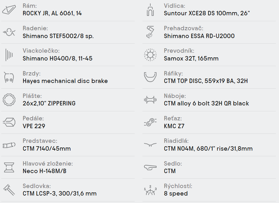This screenshot has height=203, width=279.
Task: Click the Hayes mechanical disc brake text
Action: point(65,81)
